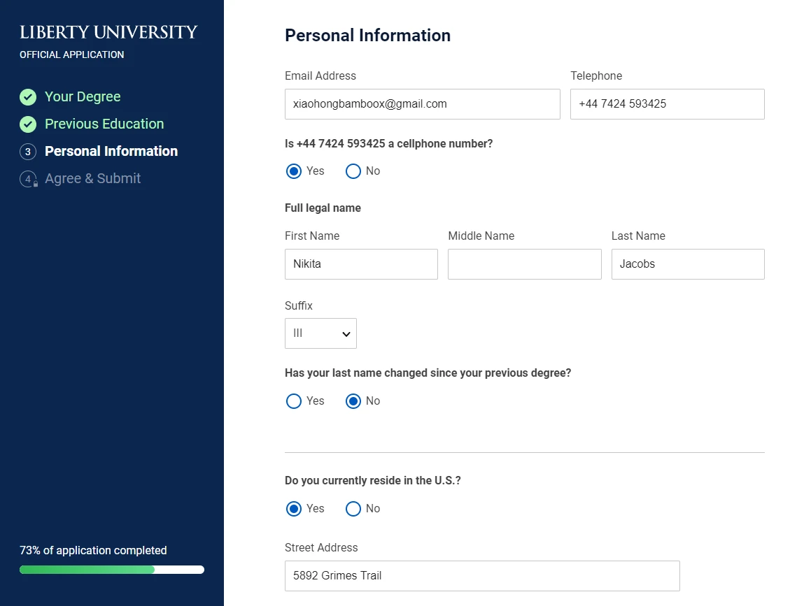Choose Yes for last name changed

[x=294, y=401]
